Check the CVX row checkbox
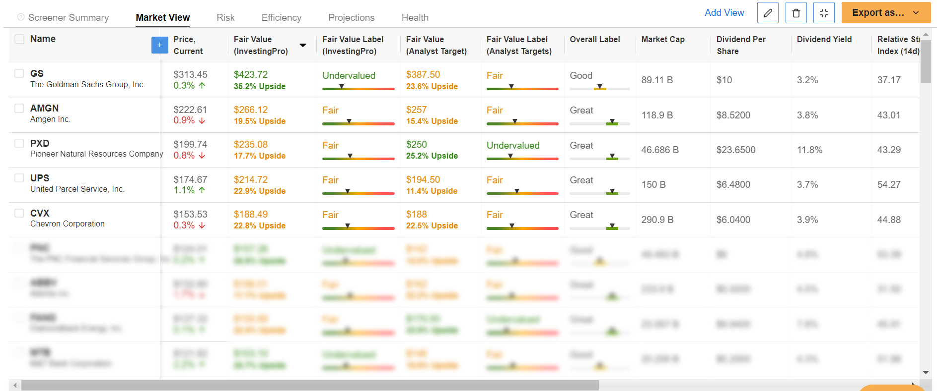 click(x=19, y=213)
